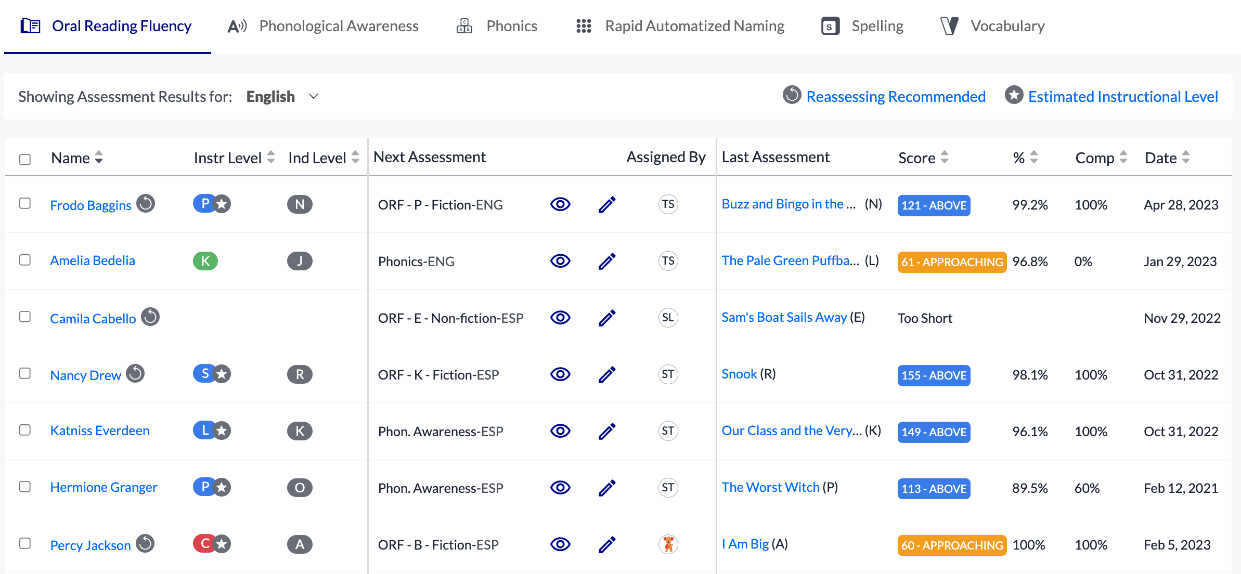
Task: Click eye icon for Percy Jackson's assessment
Action: [560, 544]
